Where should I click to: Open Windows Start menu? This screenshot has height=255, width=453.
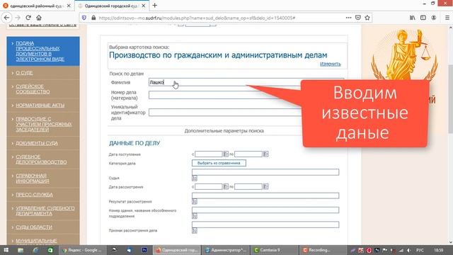(6, 250)
